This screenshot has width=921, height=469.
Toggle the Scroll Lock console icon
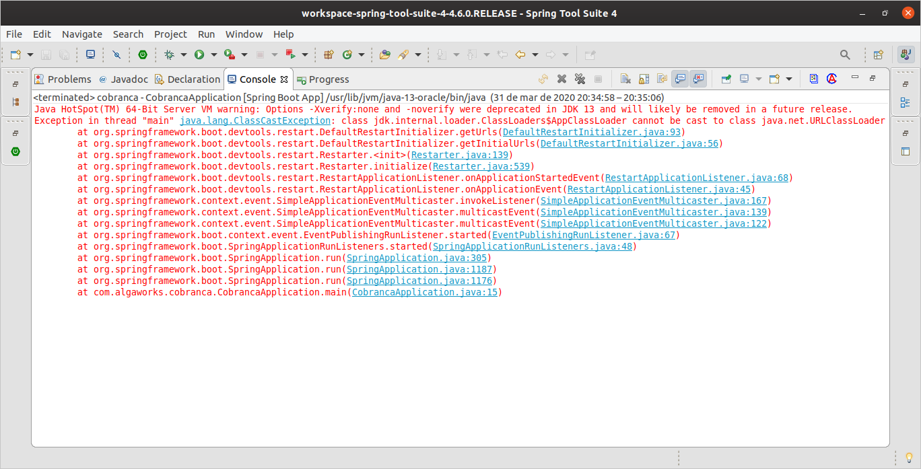click(644, 79)
